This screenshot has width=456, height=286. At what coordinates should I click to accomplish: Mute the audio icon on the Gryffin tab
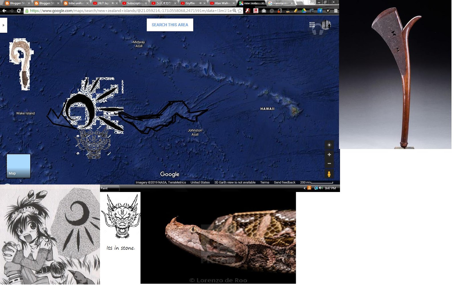pos(200,3)
